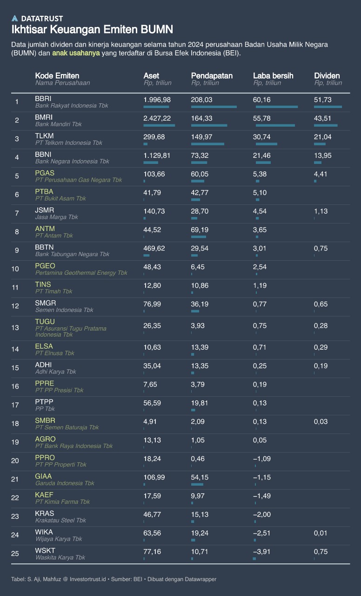The width and height of the screenshot is (361, 596).
Task: Click the Datawrapper text in the footer
Action: tap(201, 579)
